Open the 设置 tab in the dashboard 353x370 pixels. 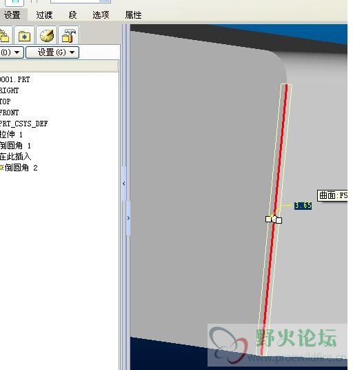(x=12, y=15)
